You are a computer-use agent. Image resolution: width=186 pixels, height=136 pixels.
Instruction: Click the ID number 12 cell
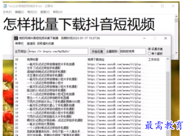click(17, 90)
